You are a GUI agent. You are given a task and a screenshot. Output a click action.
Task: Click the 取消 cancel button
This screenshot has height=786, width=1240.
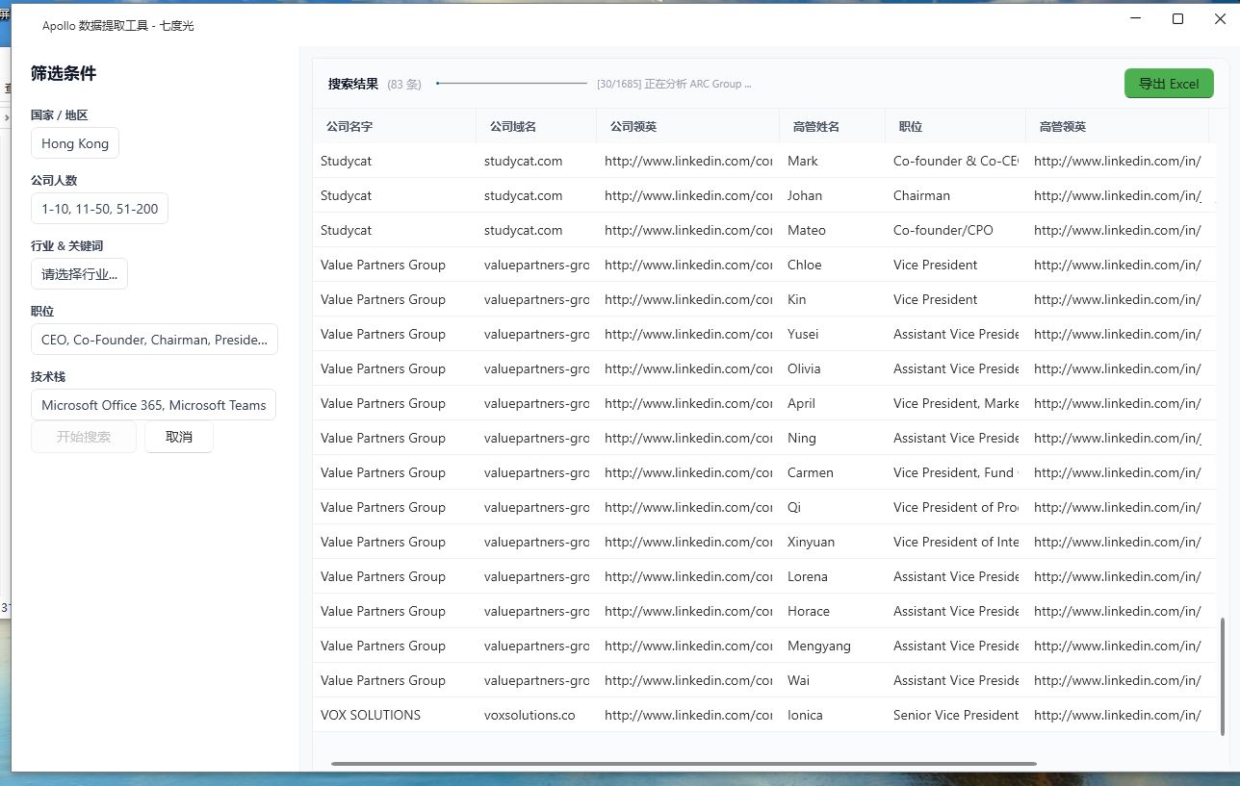coord(179,437)
